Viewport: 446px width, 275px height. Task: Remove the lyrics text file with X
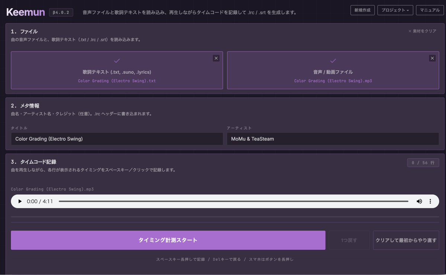(216, 58)
